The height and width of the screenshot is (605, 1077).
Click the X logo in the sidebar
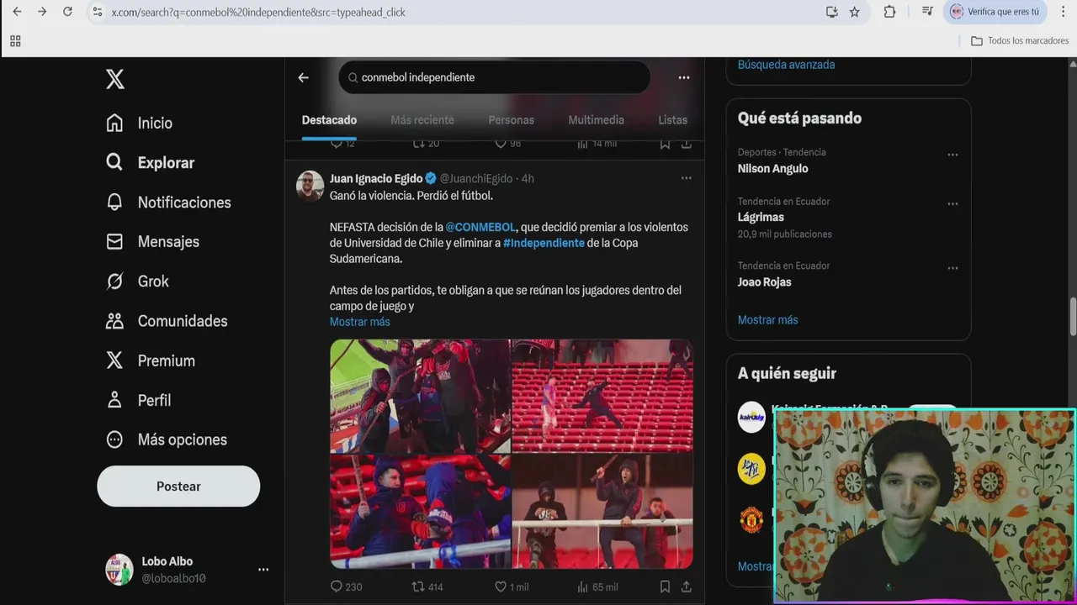115,79
